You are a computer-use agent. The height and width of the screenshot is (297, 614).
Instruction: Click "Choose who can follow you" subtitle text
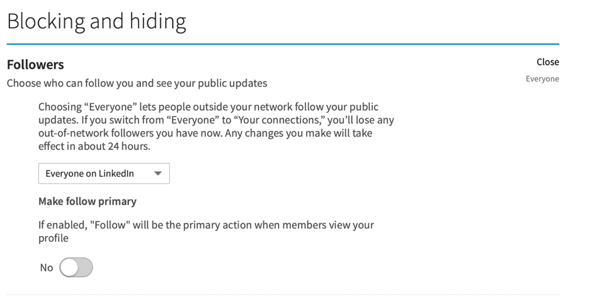[x=137, y=83]
